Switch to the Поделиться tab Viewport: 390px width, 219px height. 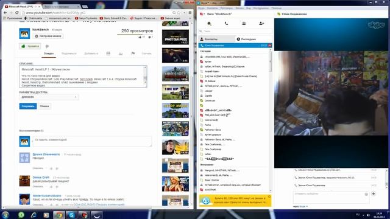pos(69,54)
